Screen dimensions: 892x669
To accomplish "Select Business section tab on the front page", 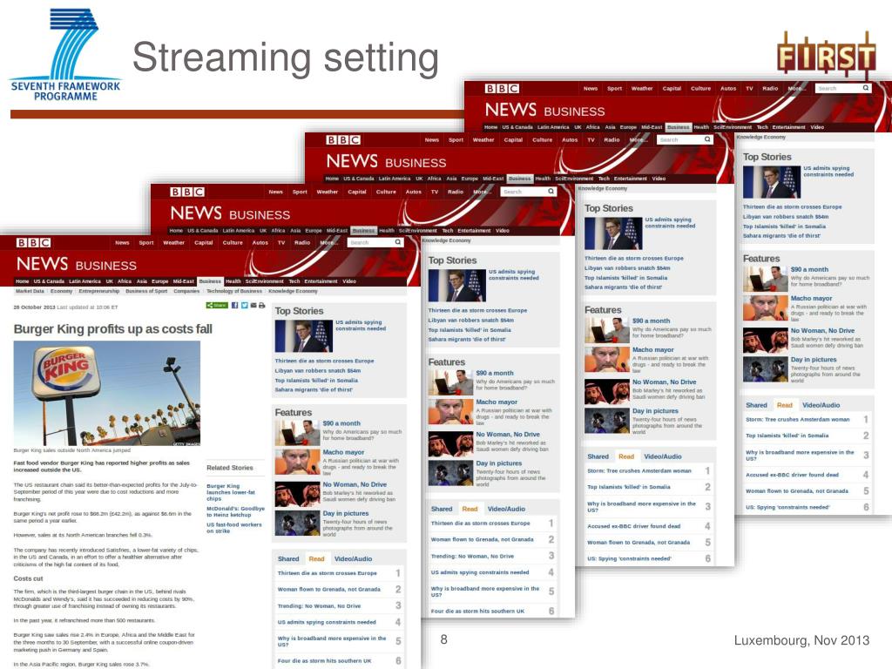I will [210, 281].
